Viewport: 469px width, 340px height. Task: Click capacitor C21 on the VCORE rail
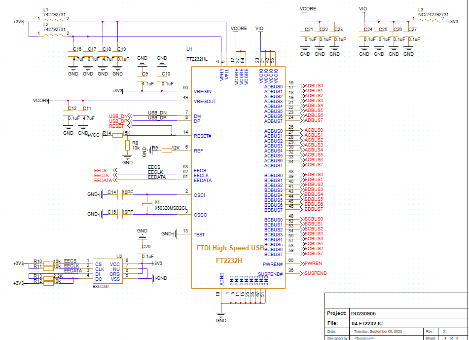[305, 34]
